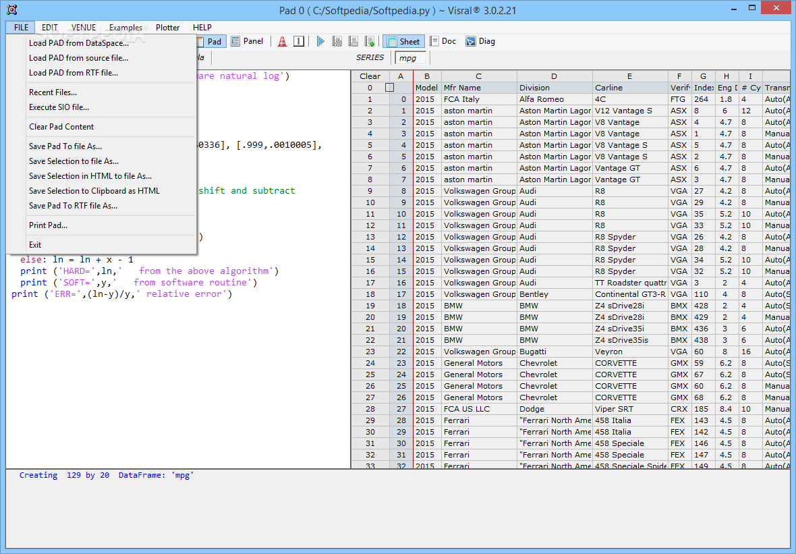Open the FILE menu
Viewport: 796px width, 554px height.
tap(21, 28)
